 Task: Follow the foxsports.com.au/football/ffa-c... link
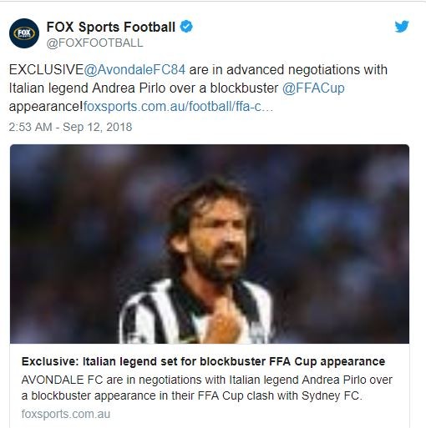[178, 107]
